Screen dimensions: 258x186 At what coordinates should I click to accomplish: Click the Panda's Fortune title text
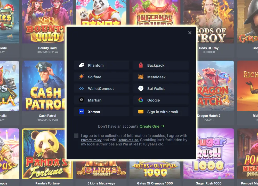(47, 183)
